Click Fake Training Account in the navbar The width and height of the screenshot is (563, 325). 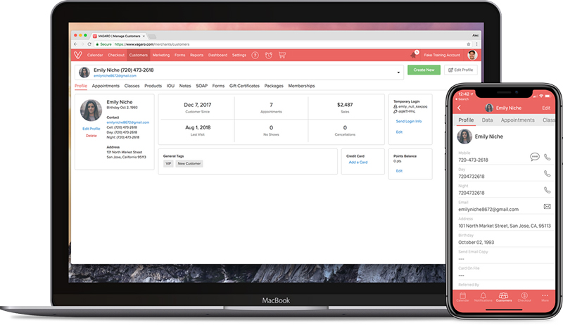coord(442,56)
